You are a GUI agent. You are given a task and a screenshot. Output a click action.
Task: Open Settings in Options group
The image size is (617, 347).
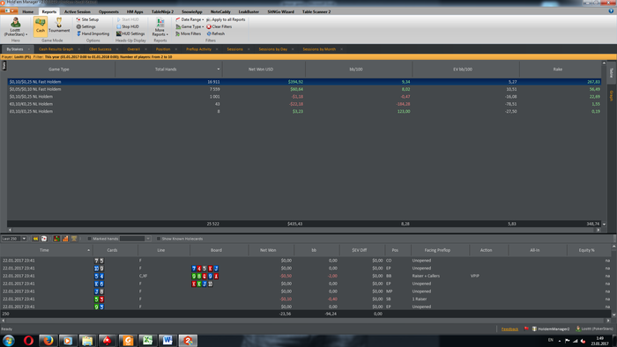(x=85, y=26)
